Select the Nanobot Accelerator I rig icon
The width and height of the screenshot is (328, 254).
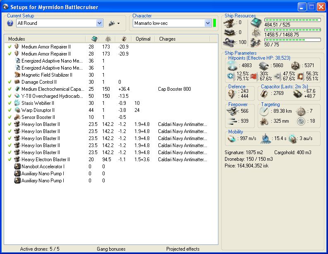pos(17,167)
